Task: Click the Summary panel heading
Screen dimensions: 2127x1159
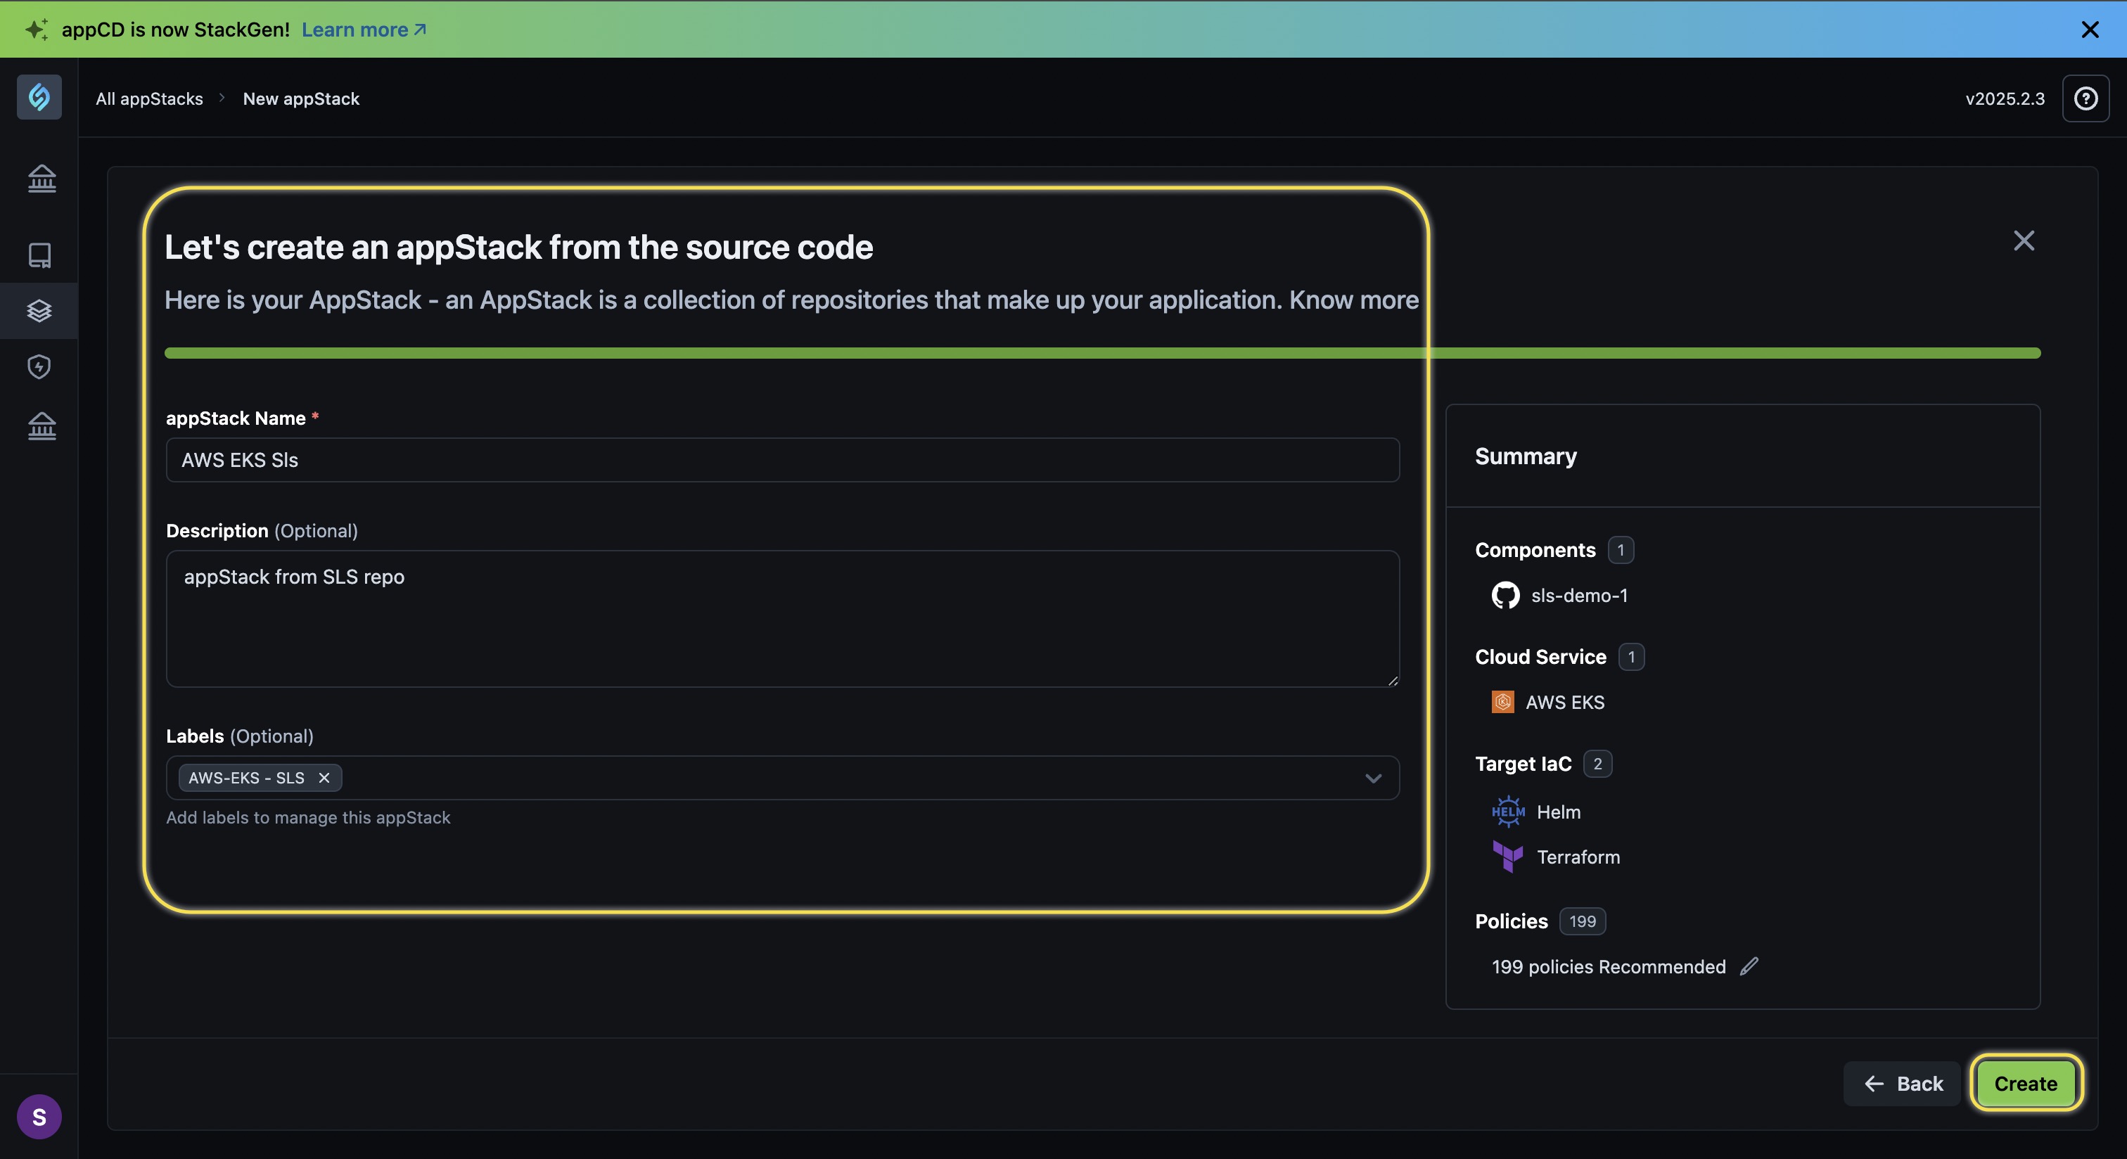Action: pyautogui.click(x=1526, y=456)
